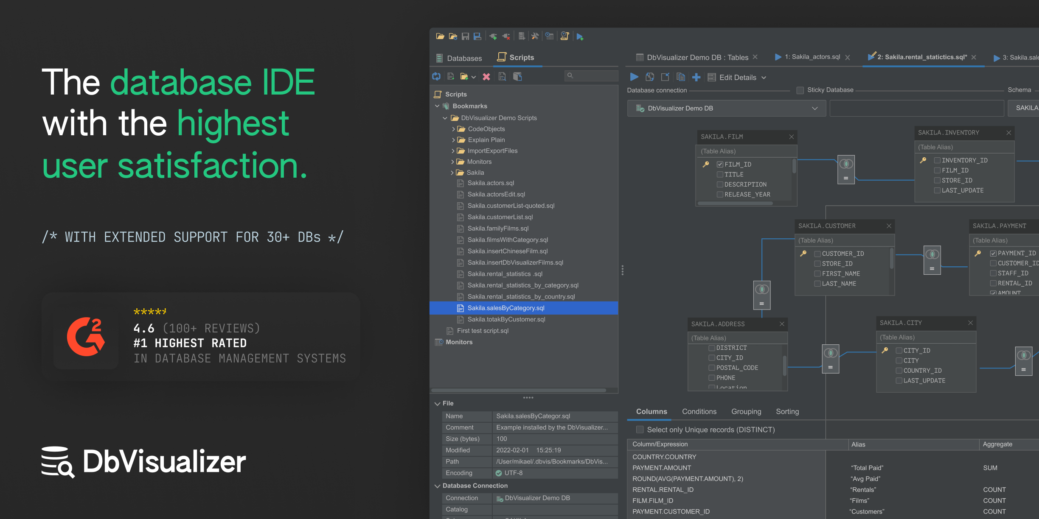Click the clock with script icon
The height and width of the screenshot is (519, 1039).
[565, 36]
